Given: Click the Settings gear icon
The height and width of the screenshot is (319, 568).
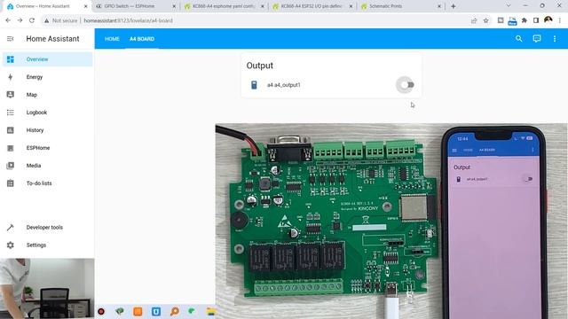Looking at the screenshot, I should (x=10, y=245).
